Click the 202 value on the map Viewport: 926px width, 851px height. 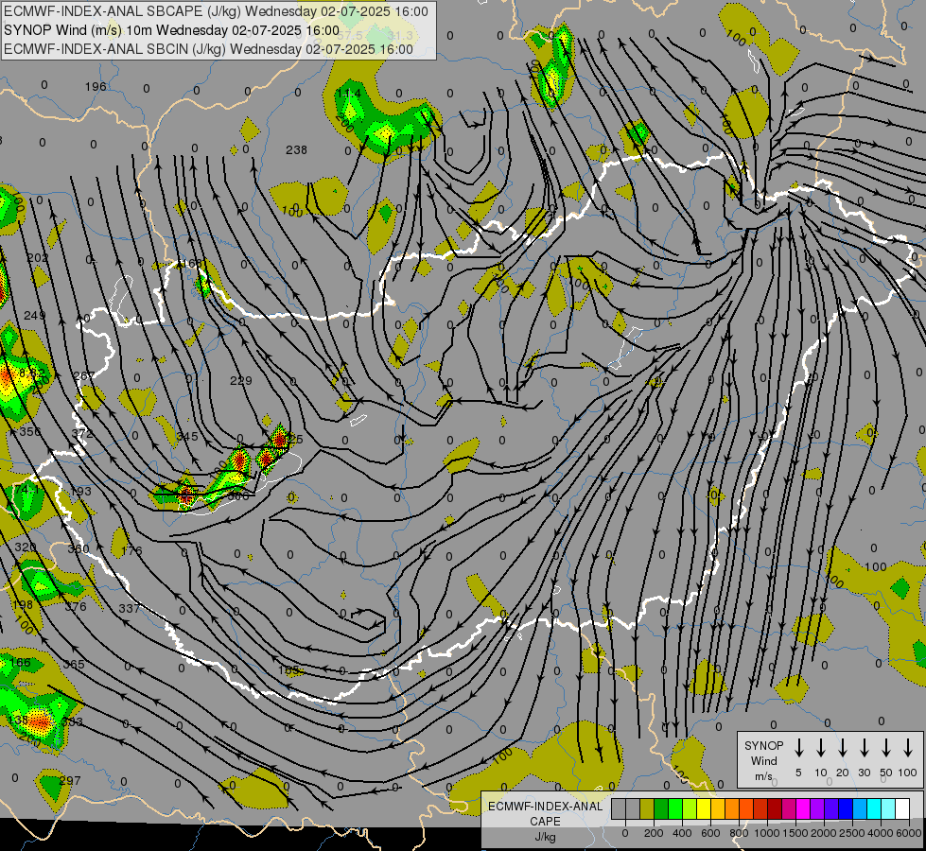tap(38, 258)
